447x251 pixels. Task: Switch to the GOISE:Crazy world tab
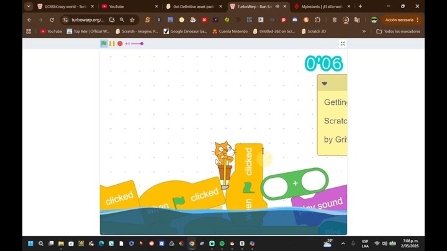(x=66, y=6)
